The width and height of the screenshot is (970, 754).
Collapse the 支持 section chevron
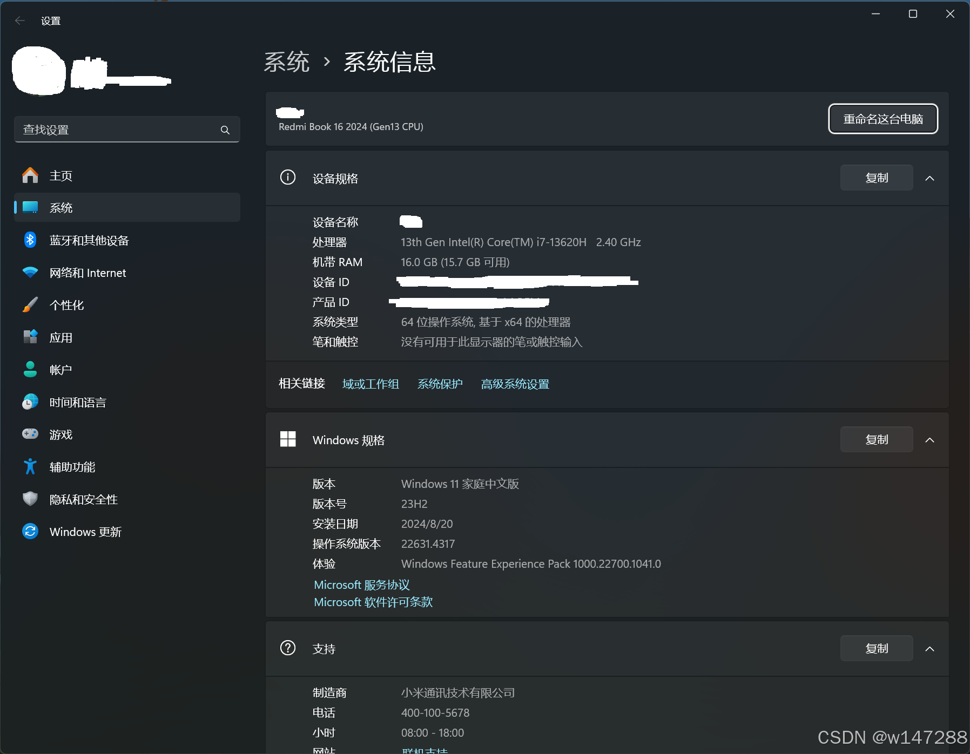coord(929,649)
